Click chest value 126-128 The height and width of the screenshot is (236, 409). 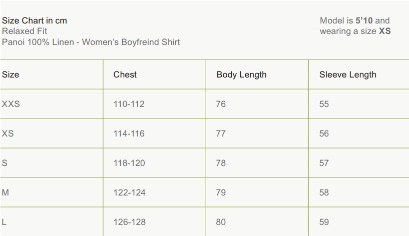coord(129,222)
